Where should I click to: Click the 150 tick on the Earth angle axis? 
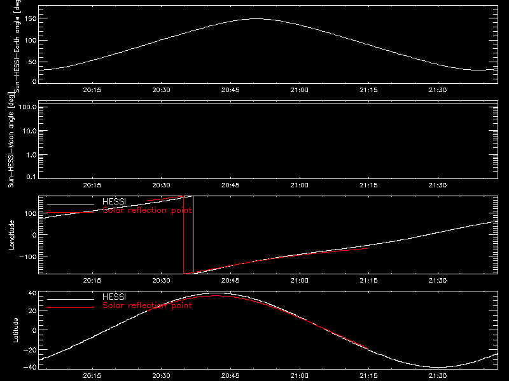tap(30, 18)
